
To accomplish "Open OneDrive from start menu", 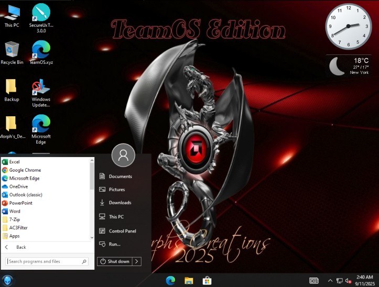I will point(46,186).
